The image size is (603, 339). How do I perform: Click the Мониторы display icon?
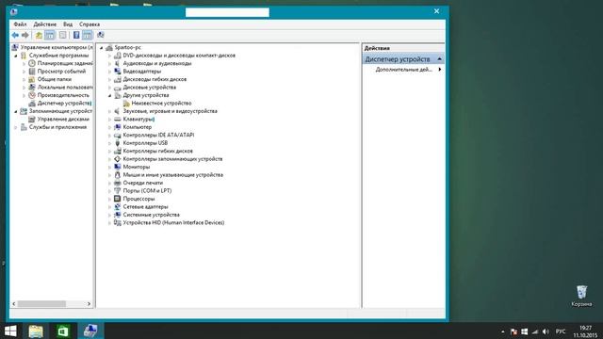click(118, 167)
